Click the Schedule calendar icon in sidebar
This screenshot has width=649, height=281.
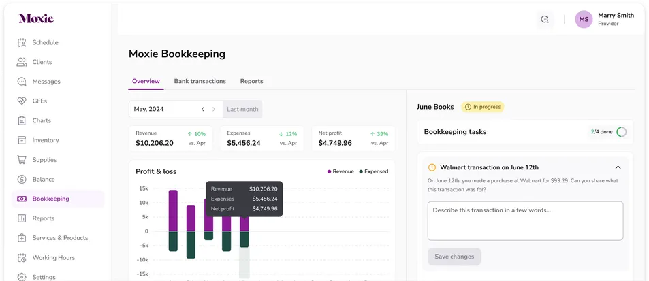click(22, 43)
